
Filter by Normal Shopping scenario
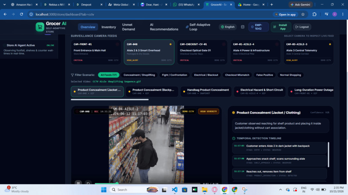(290, 75)
